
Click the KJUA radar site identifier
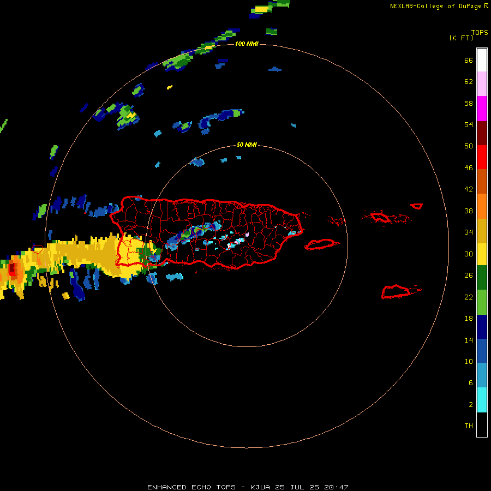click(260, 487)
